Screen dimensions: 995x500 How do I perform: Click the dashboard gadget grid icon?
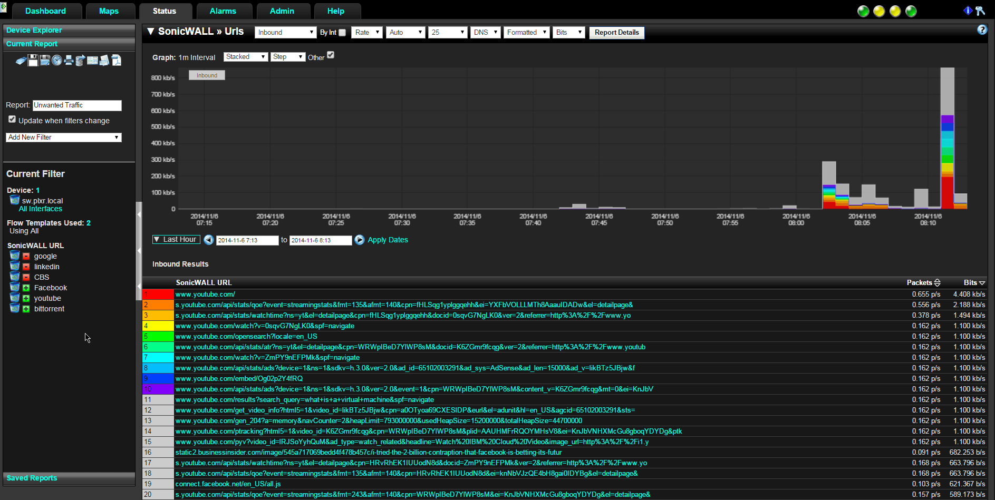tap(92, 61)
